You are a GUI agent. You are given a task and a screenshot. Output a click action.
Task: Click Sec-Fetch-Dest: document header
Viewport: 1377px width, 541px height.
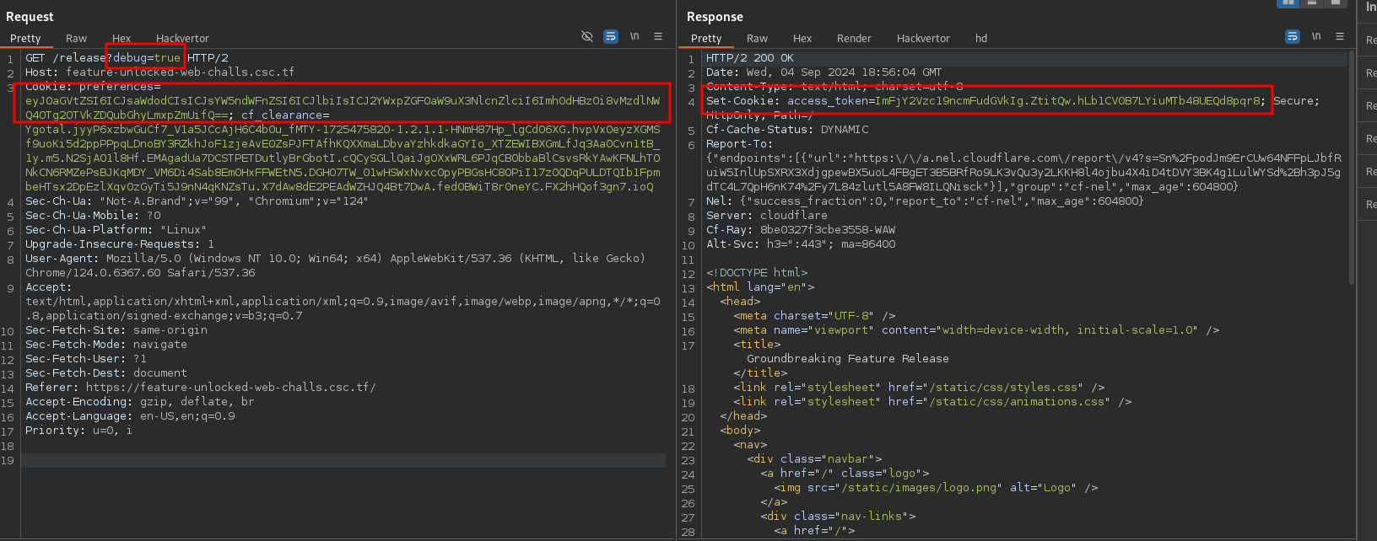click(106, 373)
